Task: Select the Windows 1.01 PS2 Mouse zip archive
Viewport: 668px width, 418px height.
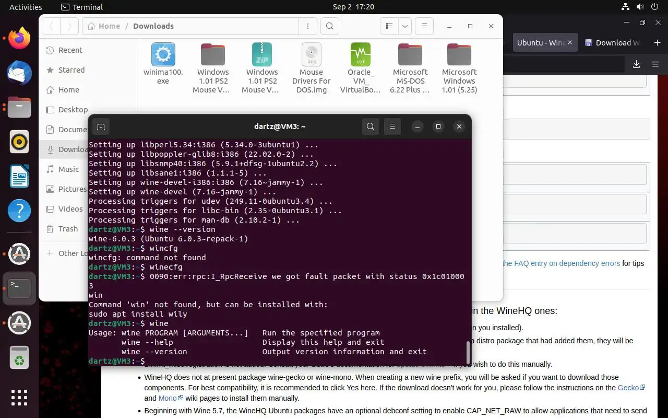Action: [262, 68]
